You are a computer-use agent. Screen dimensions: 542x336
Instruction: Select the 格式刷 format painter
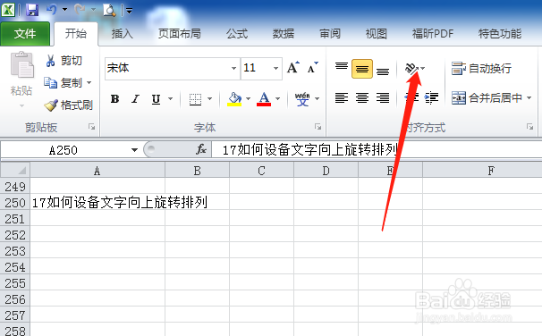click(69, 105)
